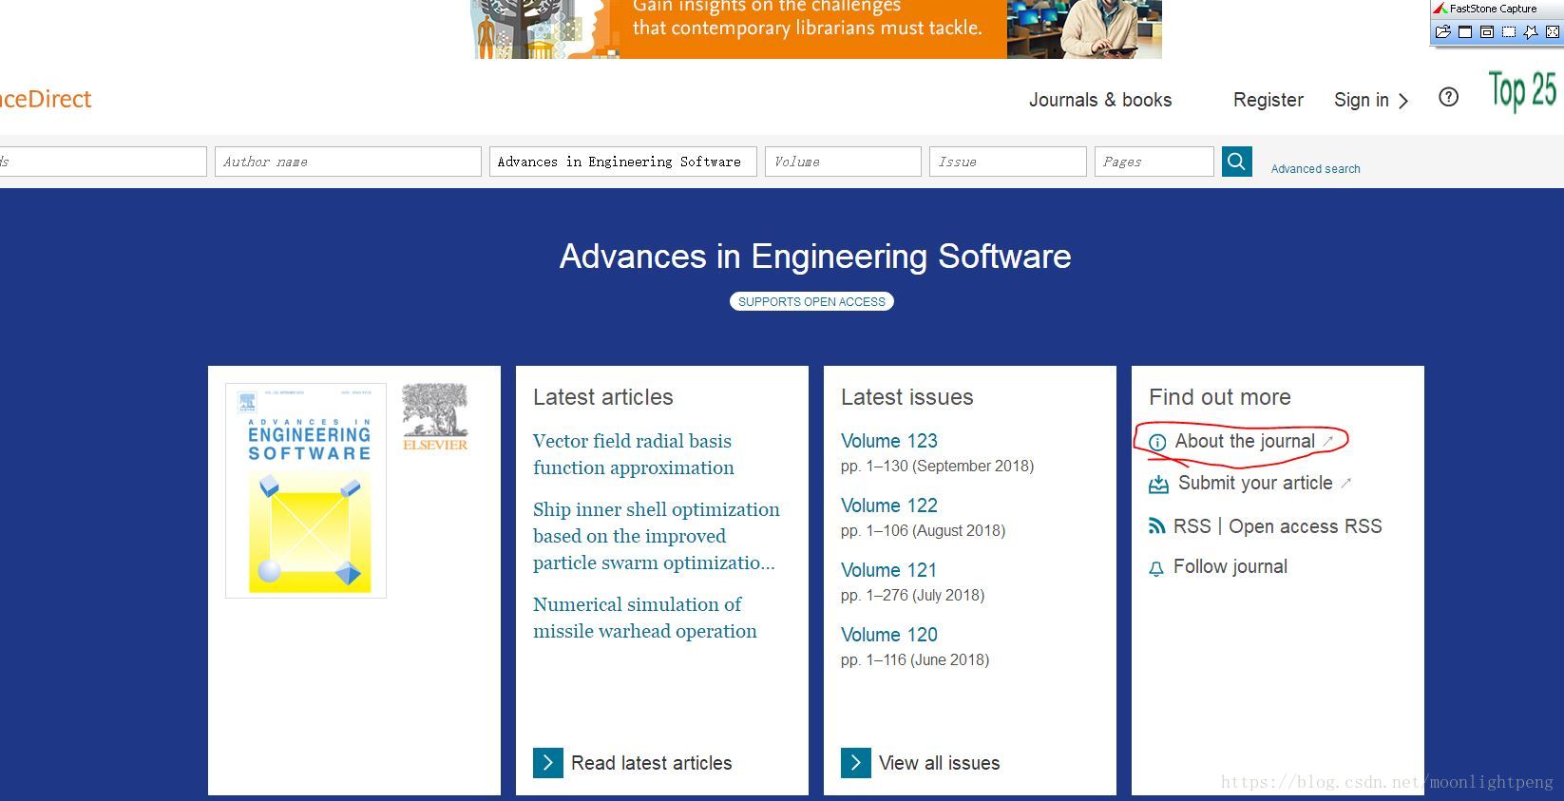
Task: Capture active window with FastStone
Action: (1465, 31)
